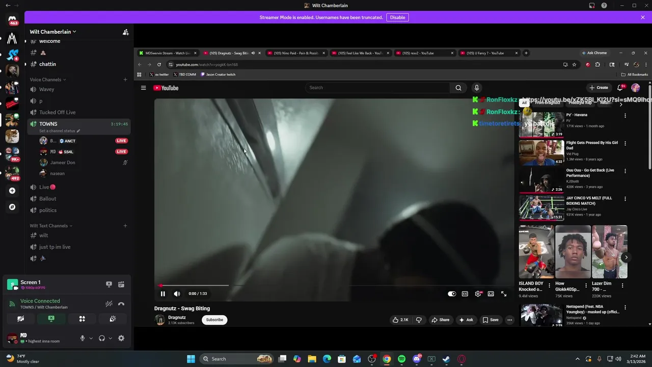Mute the Discord microphone
Viewport: 652px width, 367px height.
83,338
